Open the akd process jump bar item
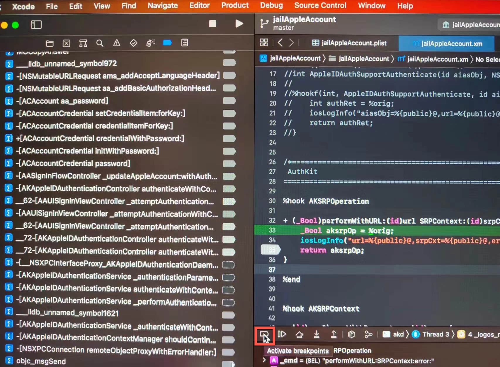Image resolution: width=500 pixels, height=367 pixels. point(393,334)
